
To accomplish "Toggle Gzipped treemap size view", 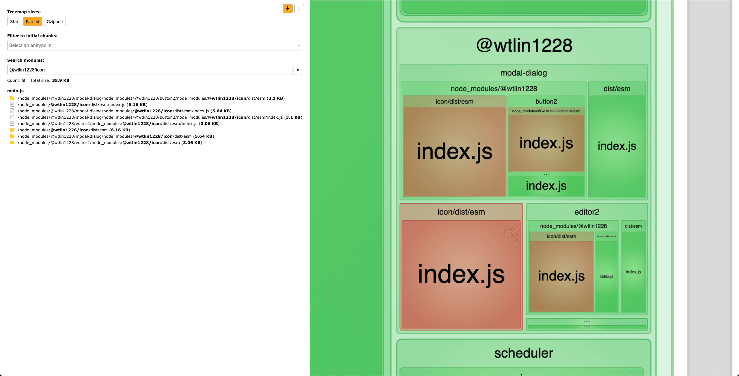I will click(x=55, y=22).
